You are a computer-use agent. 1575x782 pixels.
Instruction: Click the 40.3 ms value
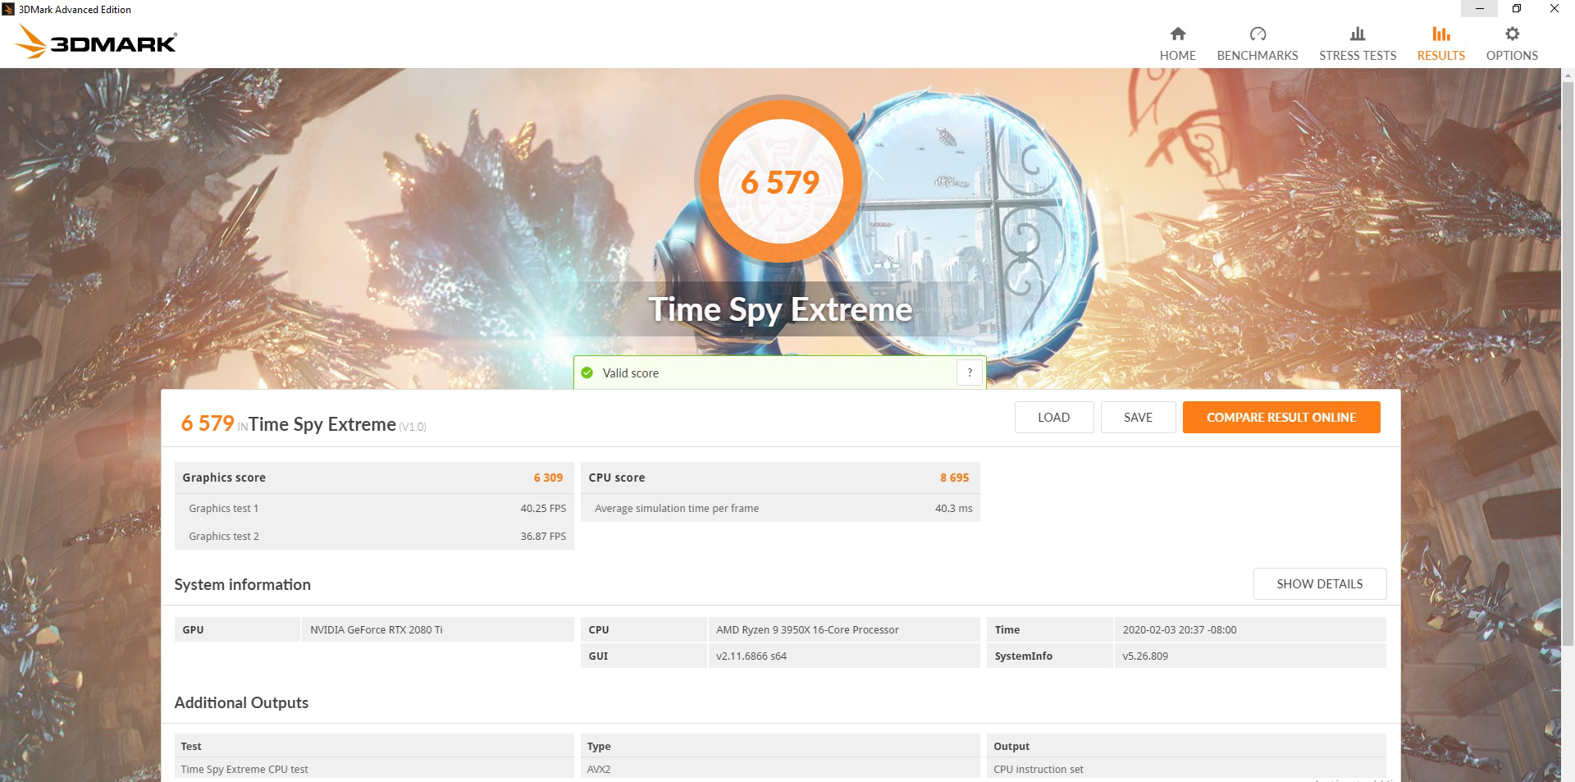(x=953, y=508)
